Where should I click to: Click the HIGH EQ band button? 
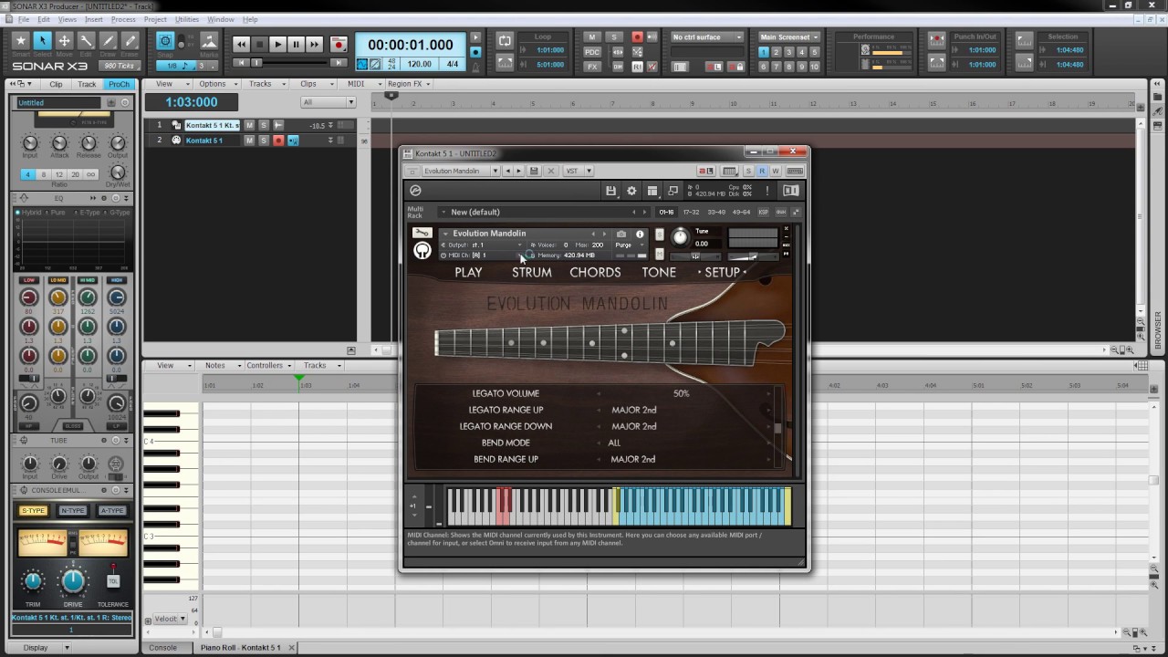pyautogui.click(x=117, y=280)
